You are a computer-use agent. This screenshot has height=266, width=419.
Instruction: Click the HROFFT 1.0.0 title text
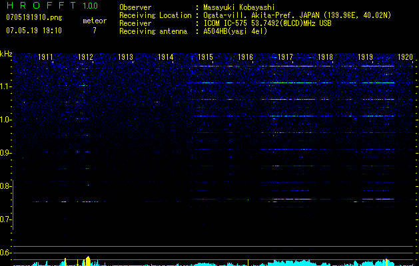pos(52,5)
